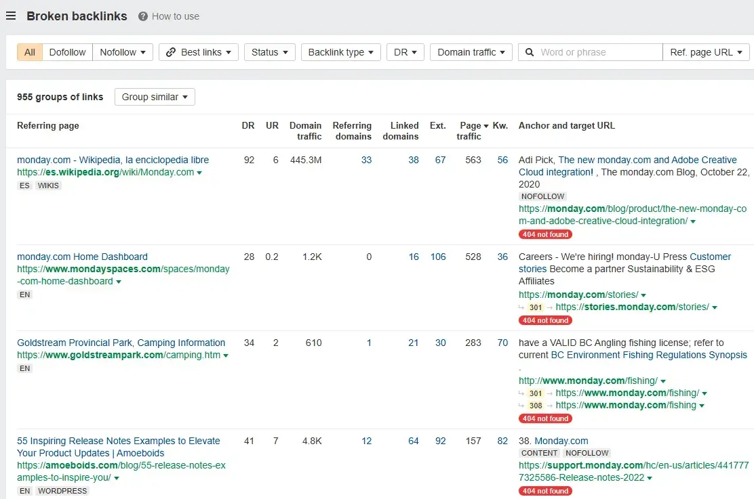Expand the Status filter dropdown

click(269, 52)
